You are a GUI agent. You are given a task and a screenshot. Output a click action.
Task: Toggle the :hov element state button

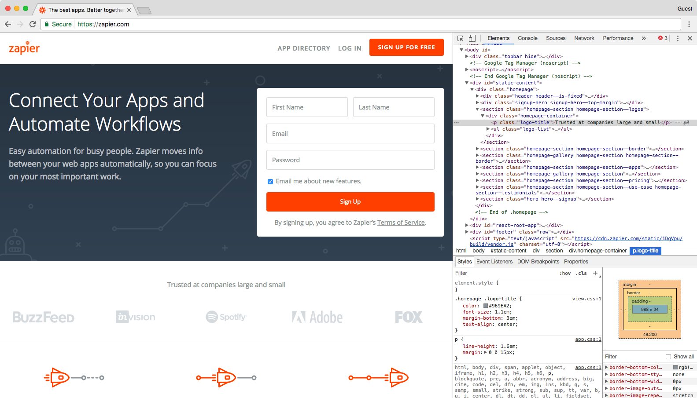tap(565, 273)
